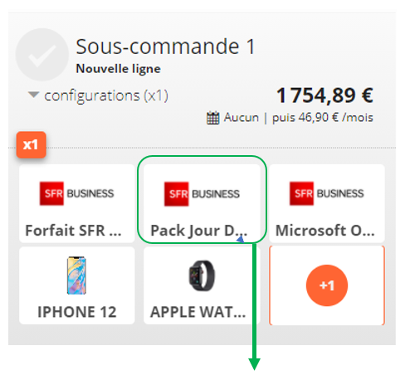Open the Forfait SFR product tile
This screenshot has height=380, width=405.
[76, 203]
